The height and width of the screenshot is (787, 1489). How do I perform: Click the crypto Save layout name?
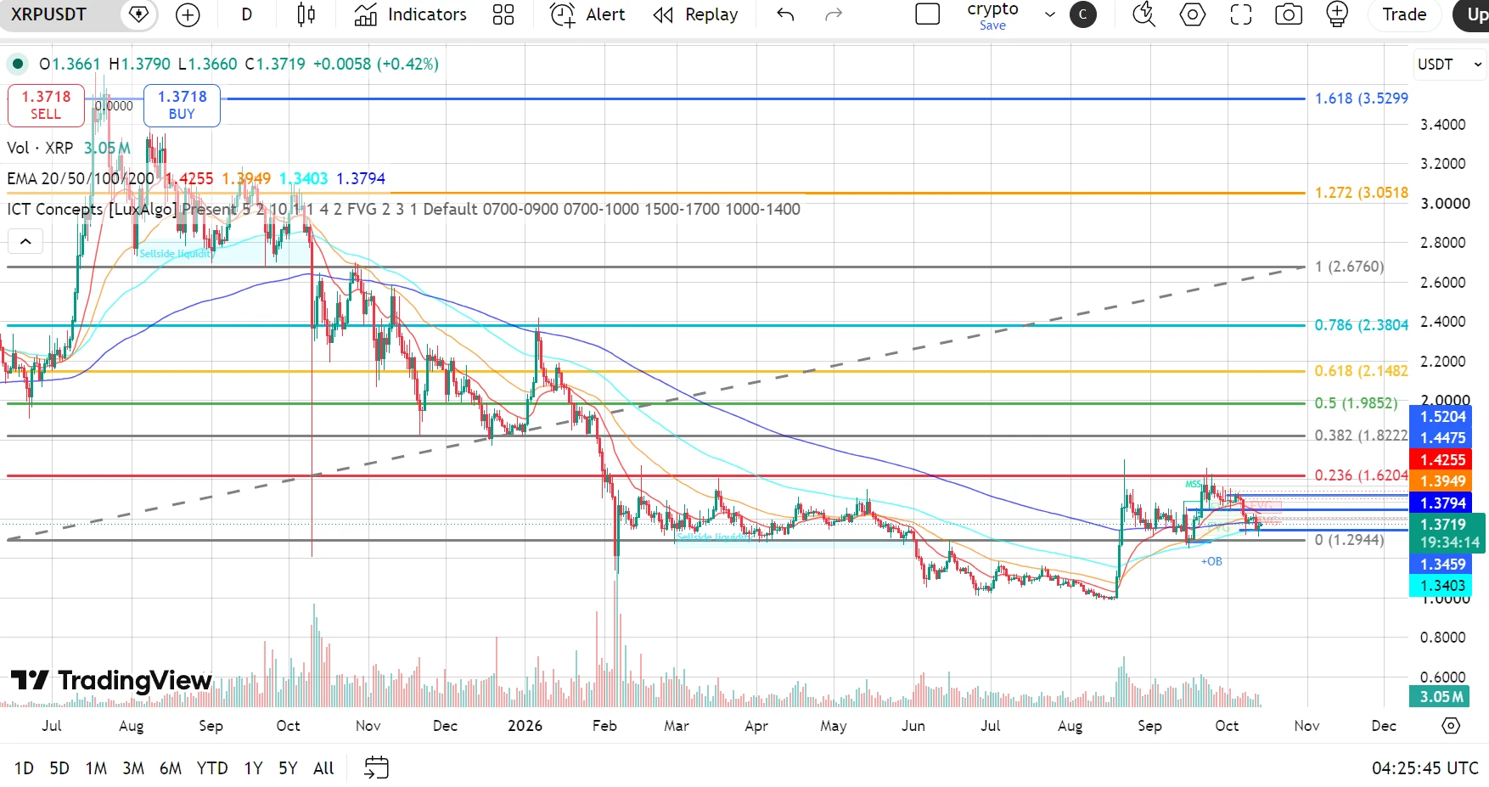[992, 15]
